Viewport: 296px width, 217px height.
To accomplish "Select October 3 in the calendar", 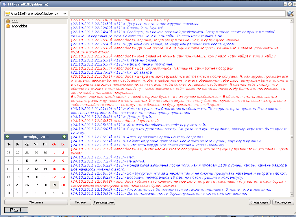I will pos(9,161).
